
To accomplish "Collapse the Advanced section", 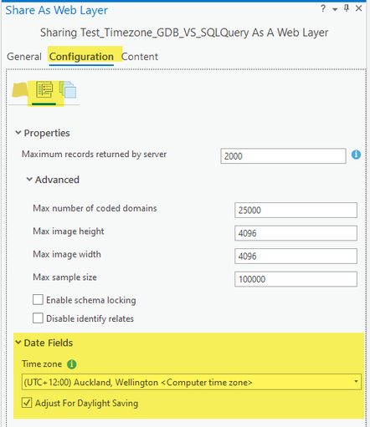I will (x=29, y=180).
